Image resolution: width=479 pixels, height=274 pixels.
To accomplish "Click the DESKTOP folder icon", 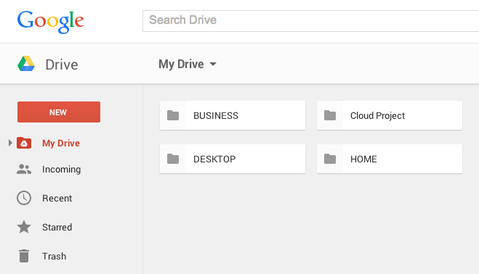I will (x=173, y=159).
